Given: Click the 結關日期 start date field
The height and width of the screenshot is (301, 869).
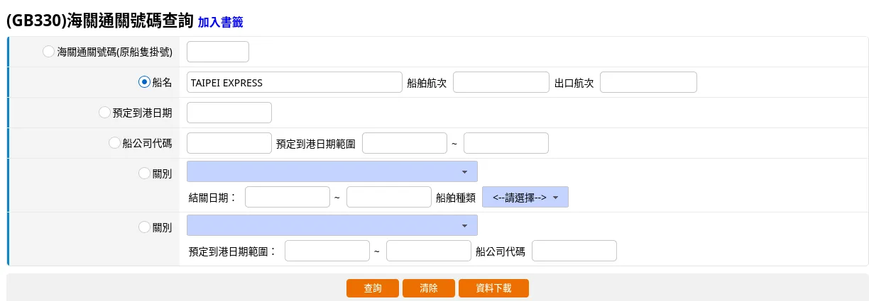Looking at the screenshot, I should 288,198.
